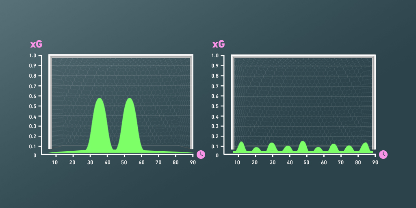Click the 10 minute label on the small-peaks chart
416x208 pixels.
pyautogui.click(x=237, y=162)
